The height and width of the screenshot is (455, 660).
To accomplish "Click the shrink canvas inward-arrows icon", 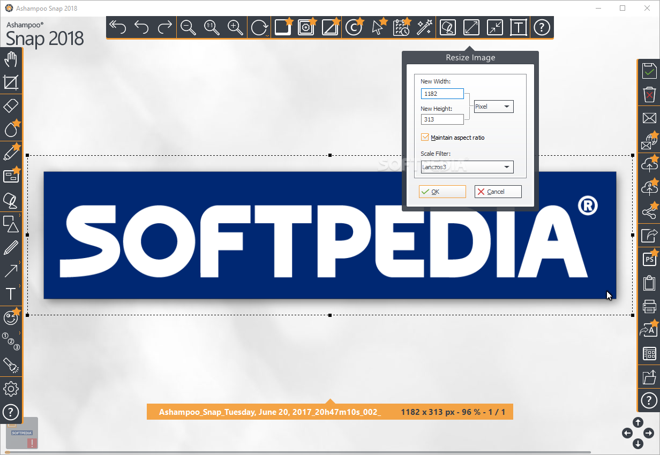I will (x=495, y=27).
